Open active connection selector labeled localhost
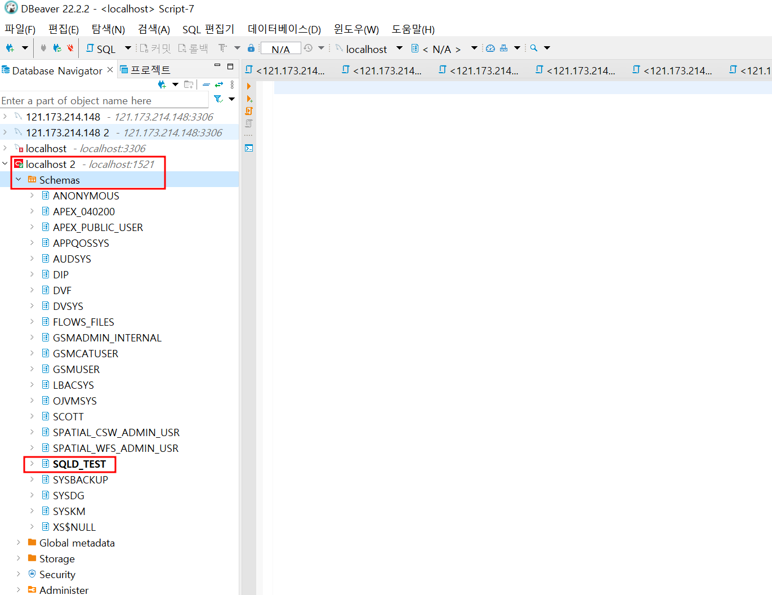This screenshot has height=595, width=772. pos(369,49)
